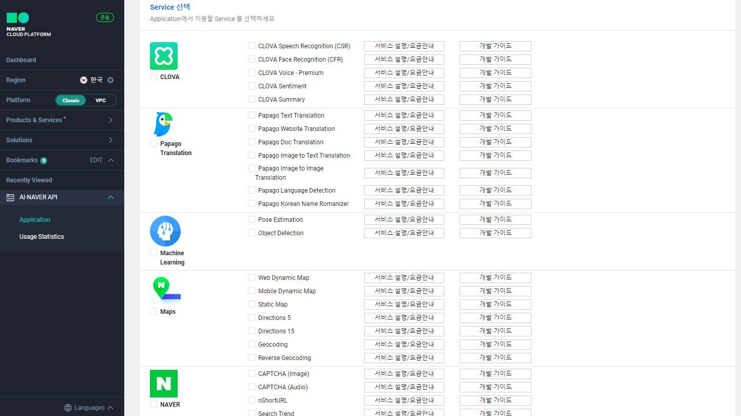Tick the Web Dynamic Map checkbox
The height and width of the screenshot is (416, 741).
click(x=252, y=277)
